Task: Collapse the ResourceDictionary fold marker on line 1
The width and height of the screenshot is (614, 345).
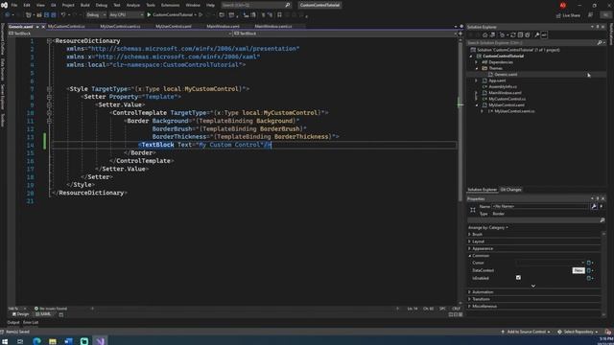Action: tap(49, 40)
